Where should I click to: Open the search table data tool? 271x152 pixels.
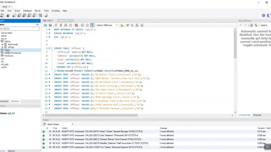click(40, 16)
